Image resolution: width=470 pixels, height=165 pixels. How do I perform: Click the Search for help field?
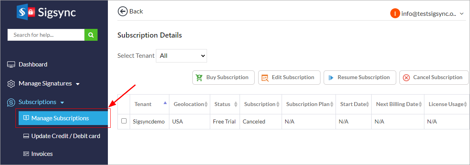[x=46, y=35]
